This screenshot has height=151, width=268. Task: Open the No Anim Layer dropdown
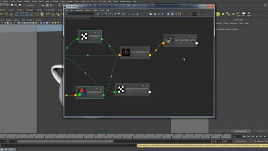pos(241,141)
